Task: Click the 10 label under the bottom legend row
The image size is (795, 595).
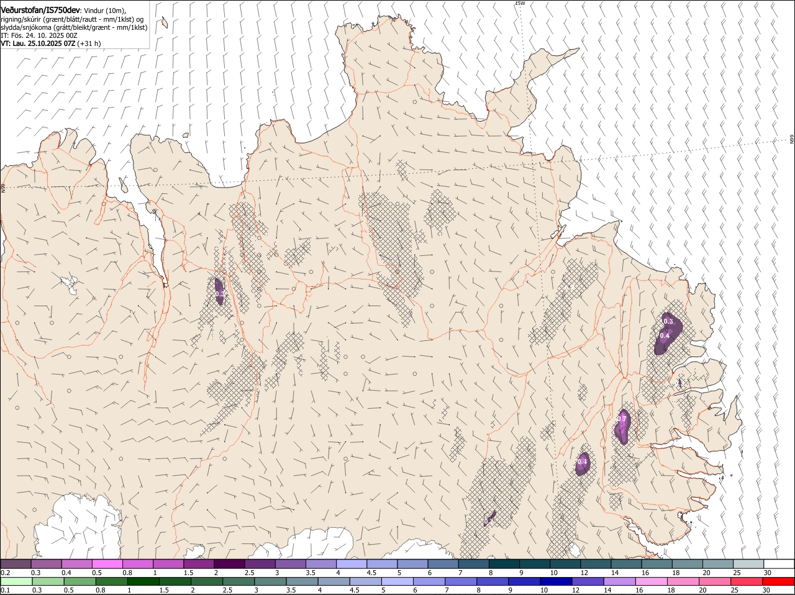Action: pos(543,591)
